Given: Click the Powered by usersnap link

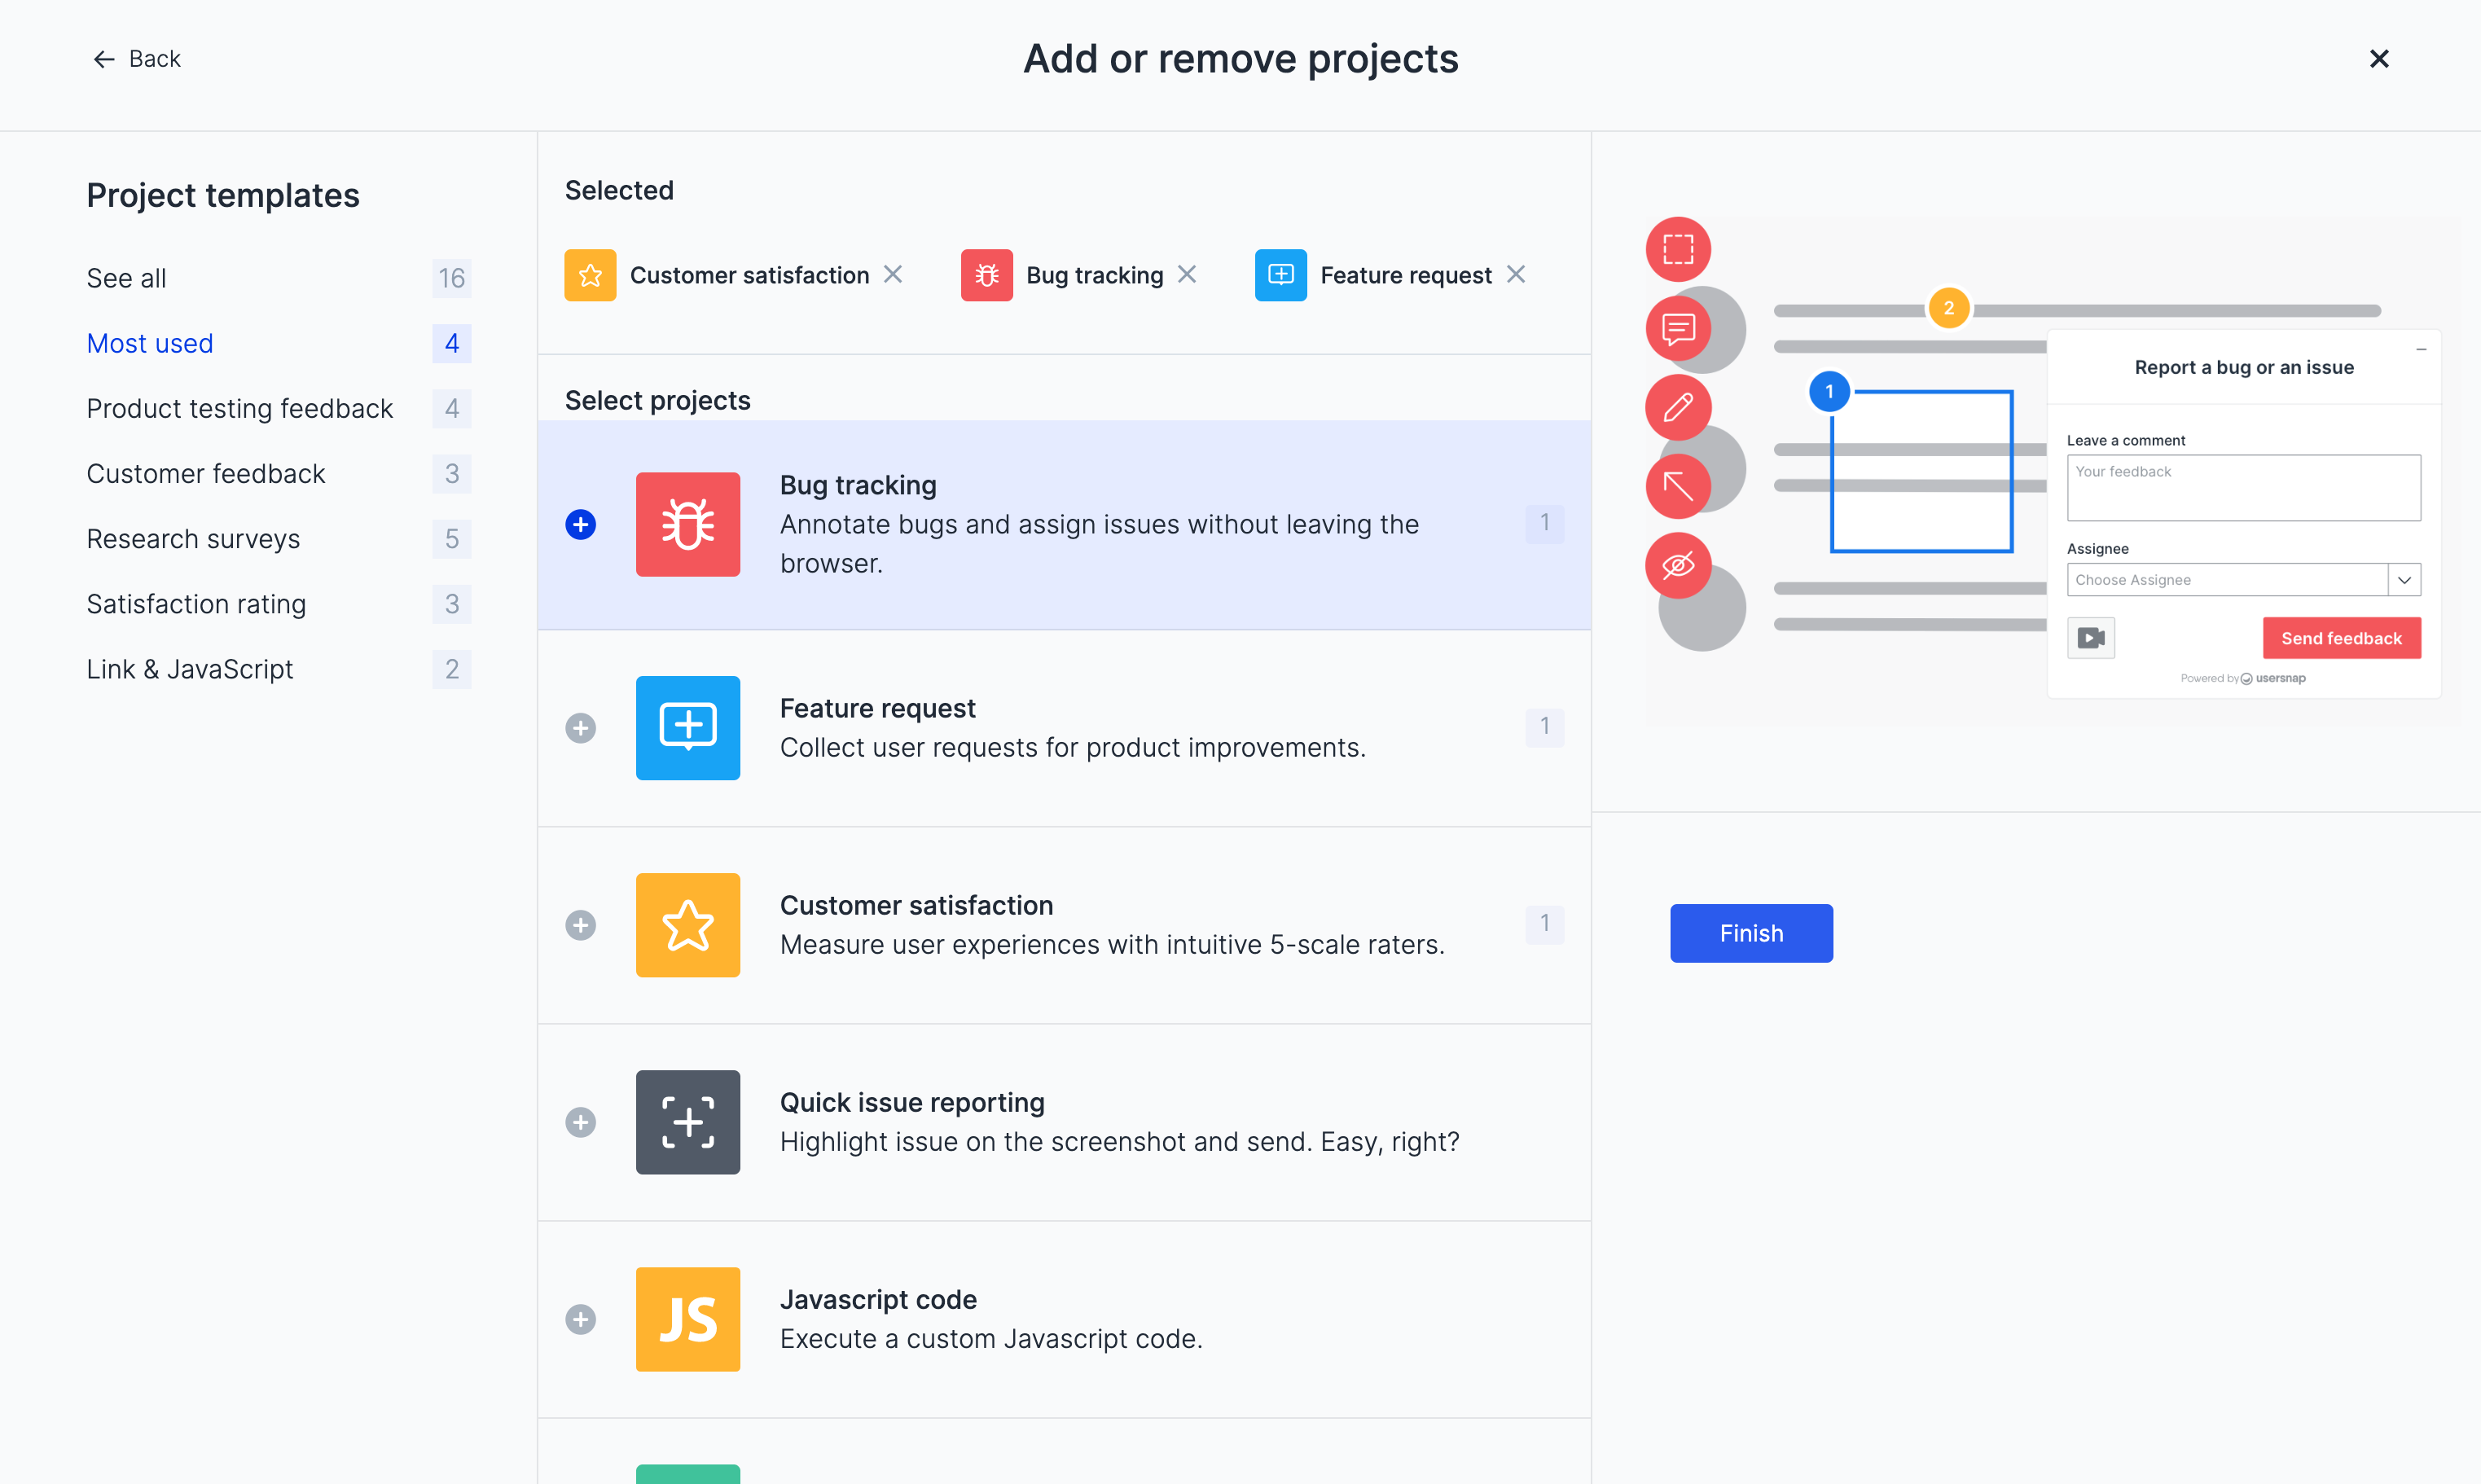Looking at the screenshot, I should click(x=2242, y=678).
